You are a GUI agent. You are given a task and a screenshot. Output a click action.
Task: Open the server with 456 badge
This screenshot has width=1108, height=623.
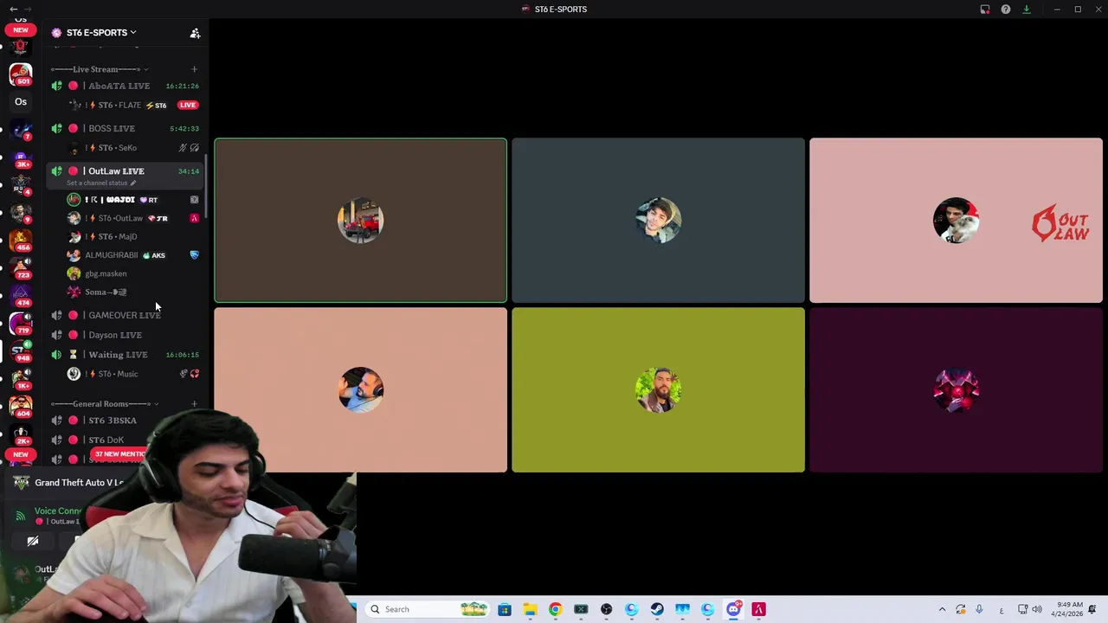pyautogui.click(x=21, y=240)
